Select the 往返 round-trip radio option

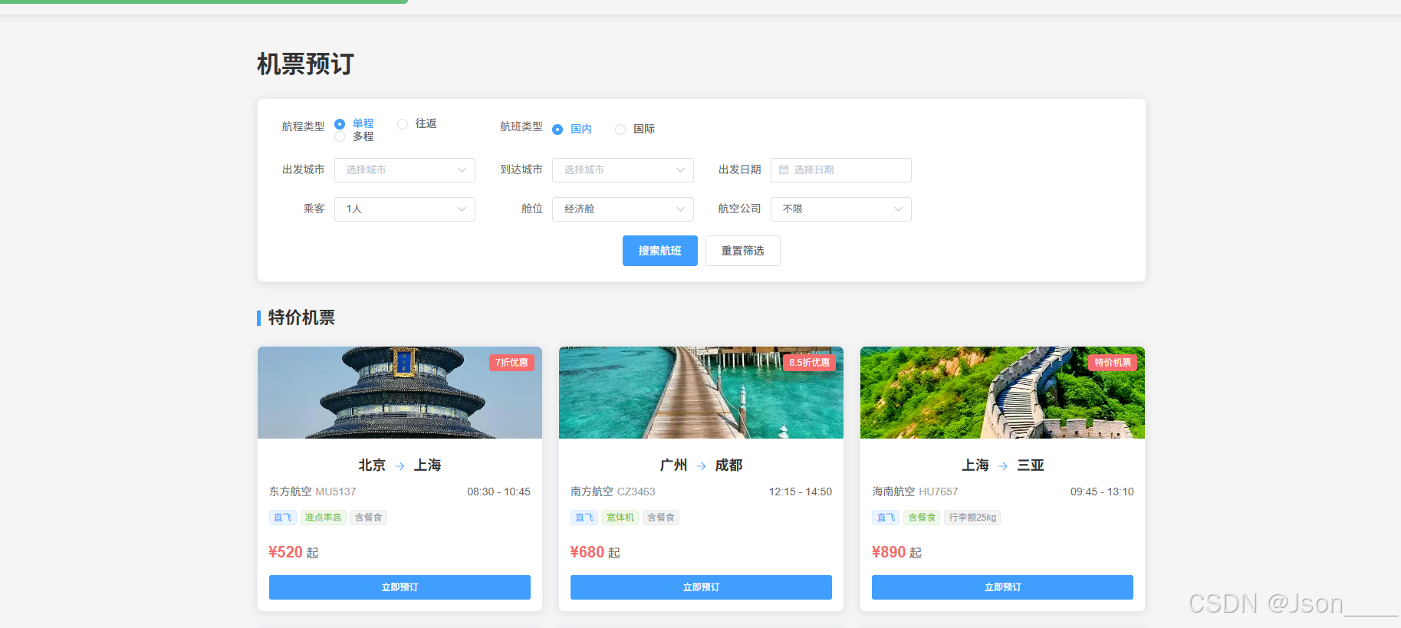417,123
